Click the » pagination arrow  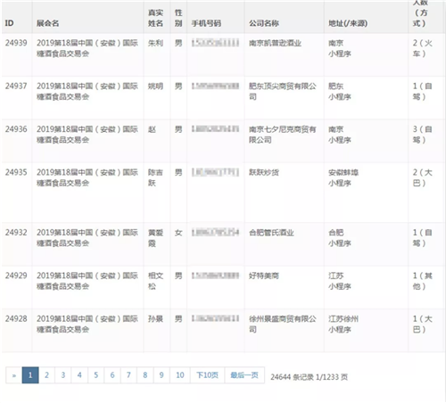13,375
